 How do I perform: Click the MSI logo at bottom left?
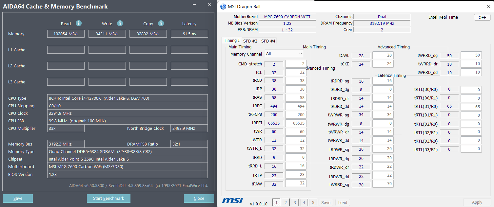[x=232, y=200]
